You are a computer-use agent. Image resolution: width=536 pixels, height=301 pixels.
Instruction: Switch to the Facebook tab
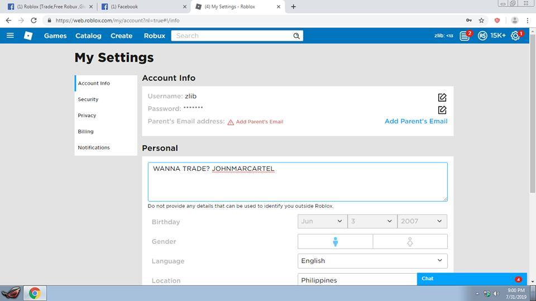pos(143,7)
